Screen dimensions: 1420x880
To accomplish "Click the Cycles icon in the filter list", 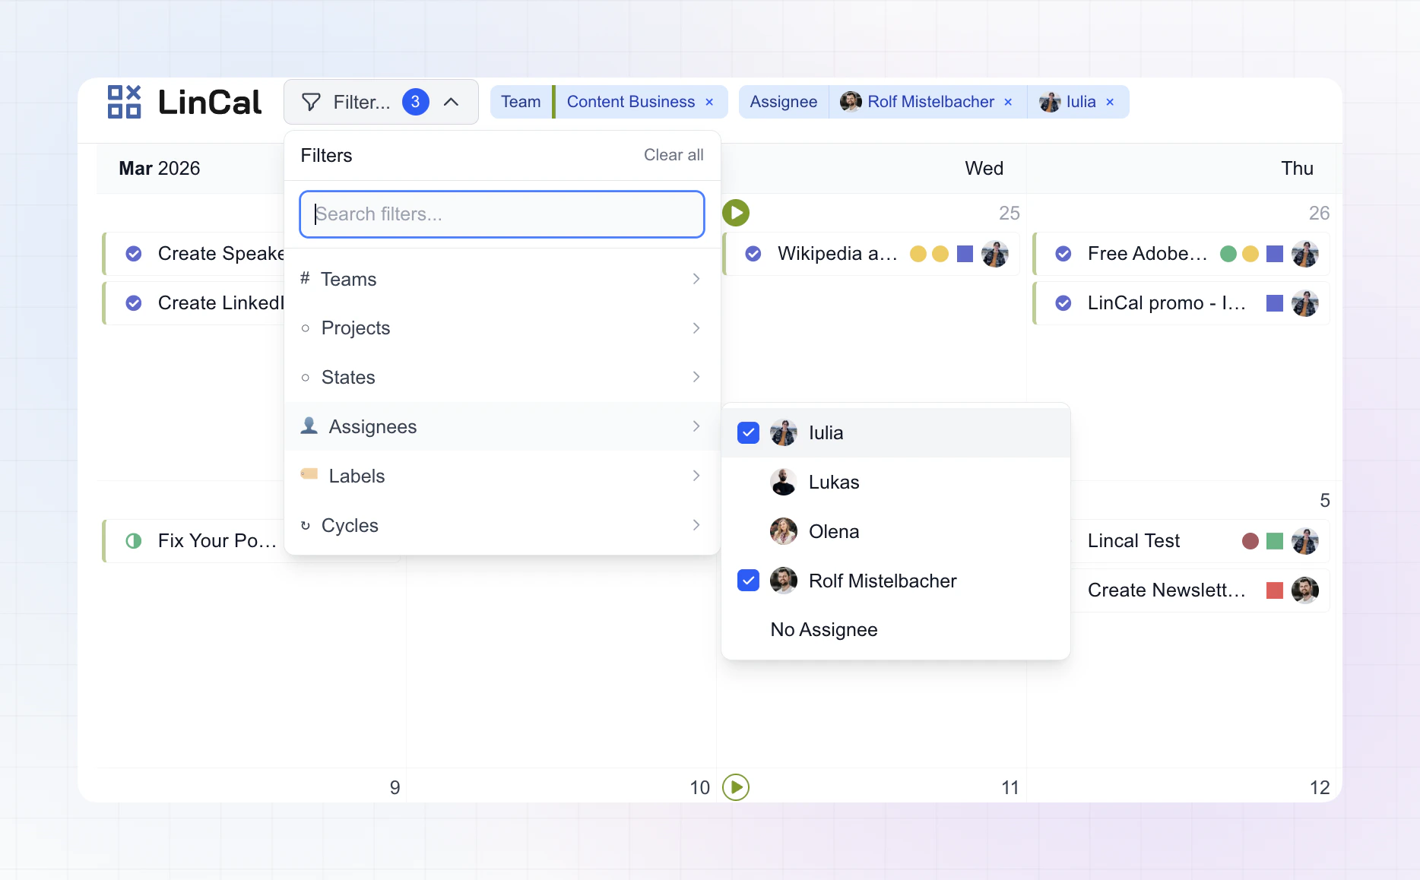I will 305,525.
